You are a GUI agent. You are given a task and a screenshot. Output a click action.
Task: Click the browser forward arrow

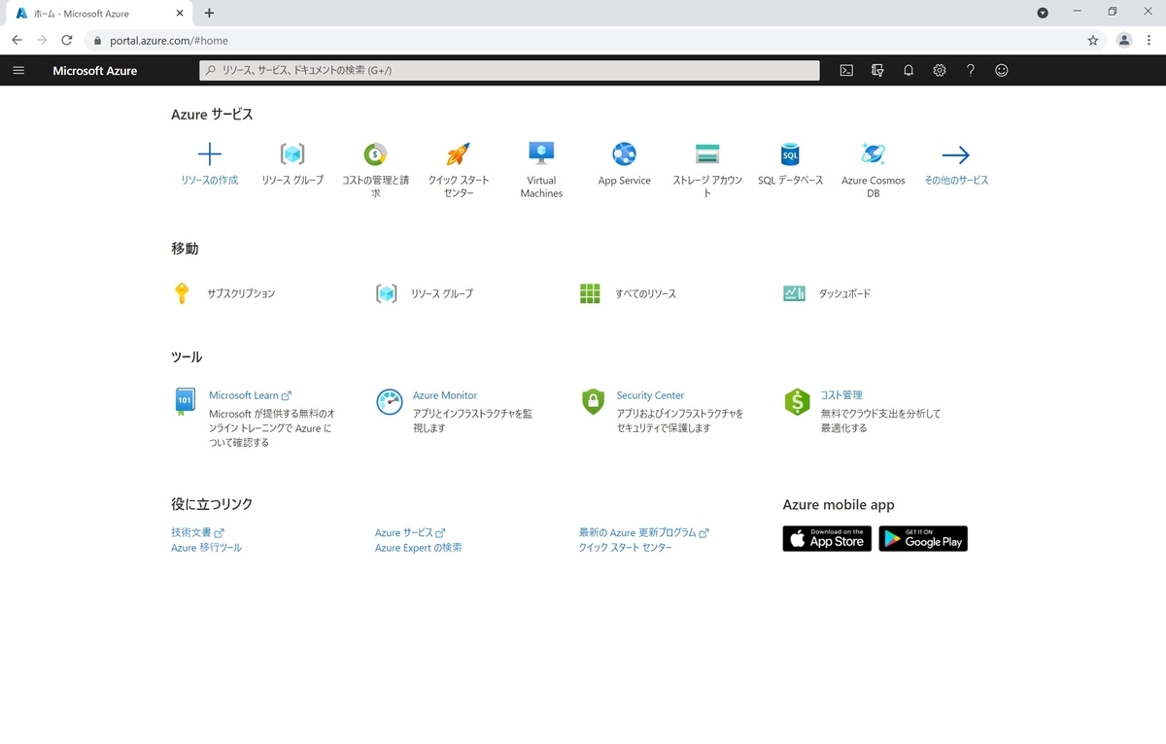tap(41, 40)
